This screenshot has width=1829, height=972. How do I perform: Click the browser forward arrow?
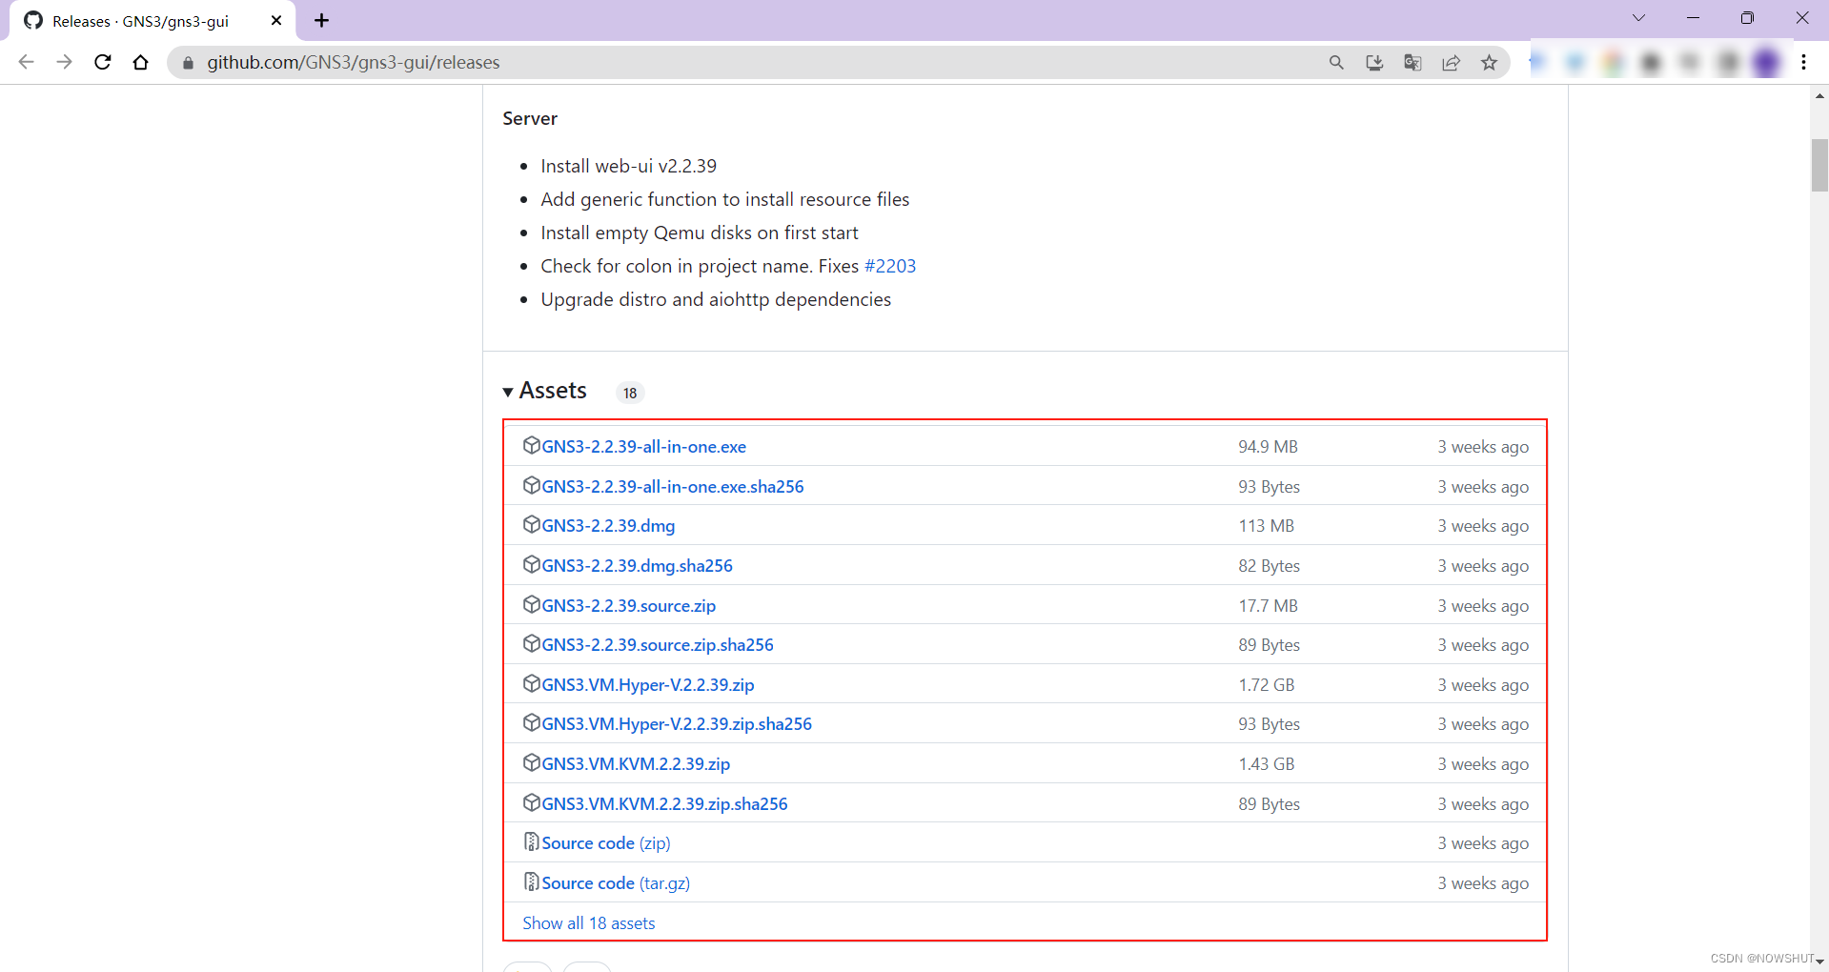coord(64,62)
